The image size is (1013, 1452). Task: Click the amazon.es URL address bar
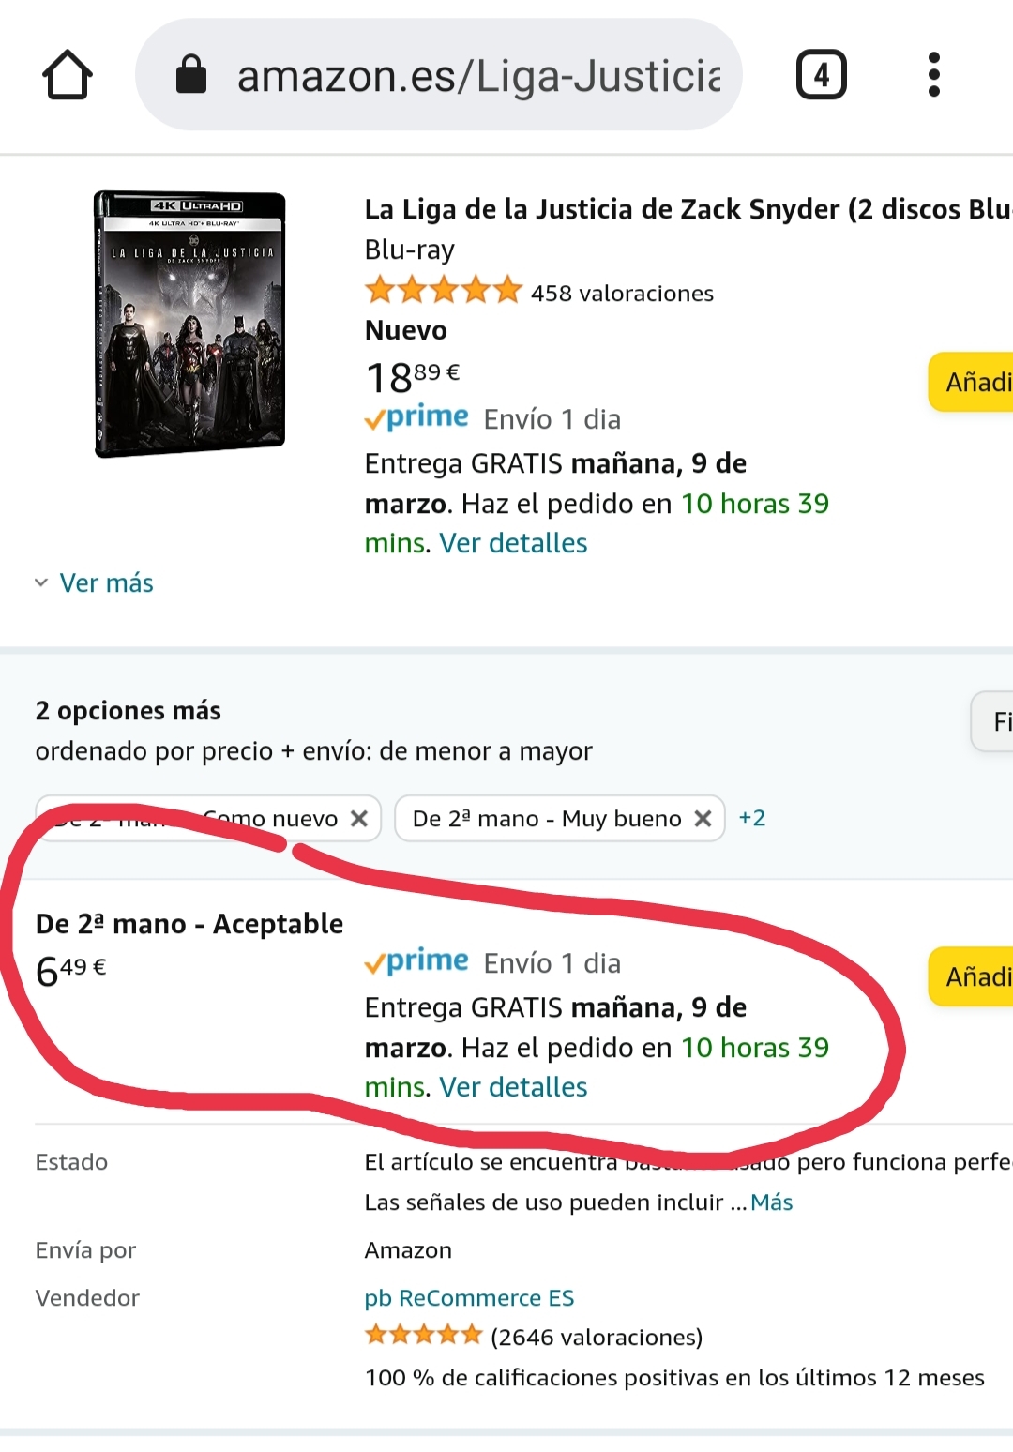(439, 75)
